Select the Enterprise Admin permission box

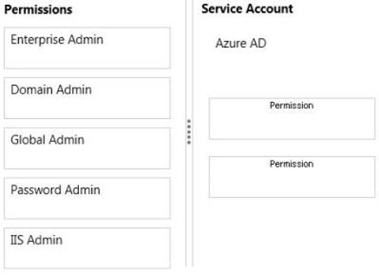pyautogui.click(x=87, y=48)
